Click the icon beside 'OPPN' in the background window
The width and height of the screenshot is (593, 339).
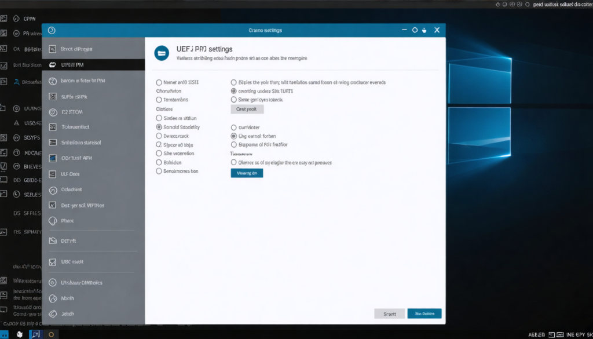16,18
